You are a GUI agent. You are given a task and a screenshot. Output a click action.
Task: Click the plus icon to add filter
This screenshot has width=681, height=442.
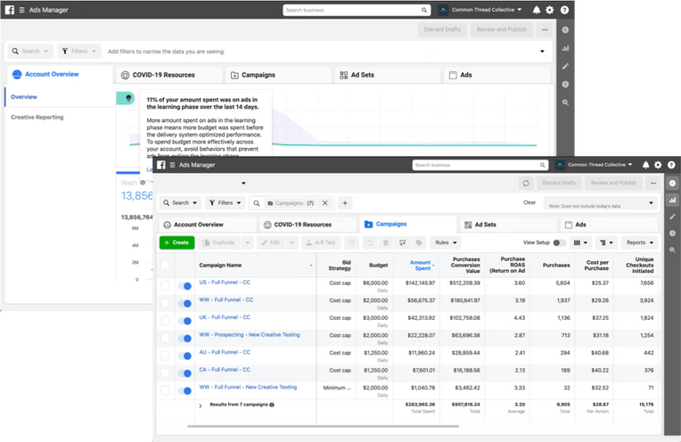(345, 202)
